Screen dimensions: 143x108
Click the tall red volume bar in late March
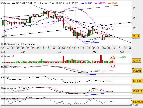(101, 59)
